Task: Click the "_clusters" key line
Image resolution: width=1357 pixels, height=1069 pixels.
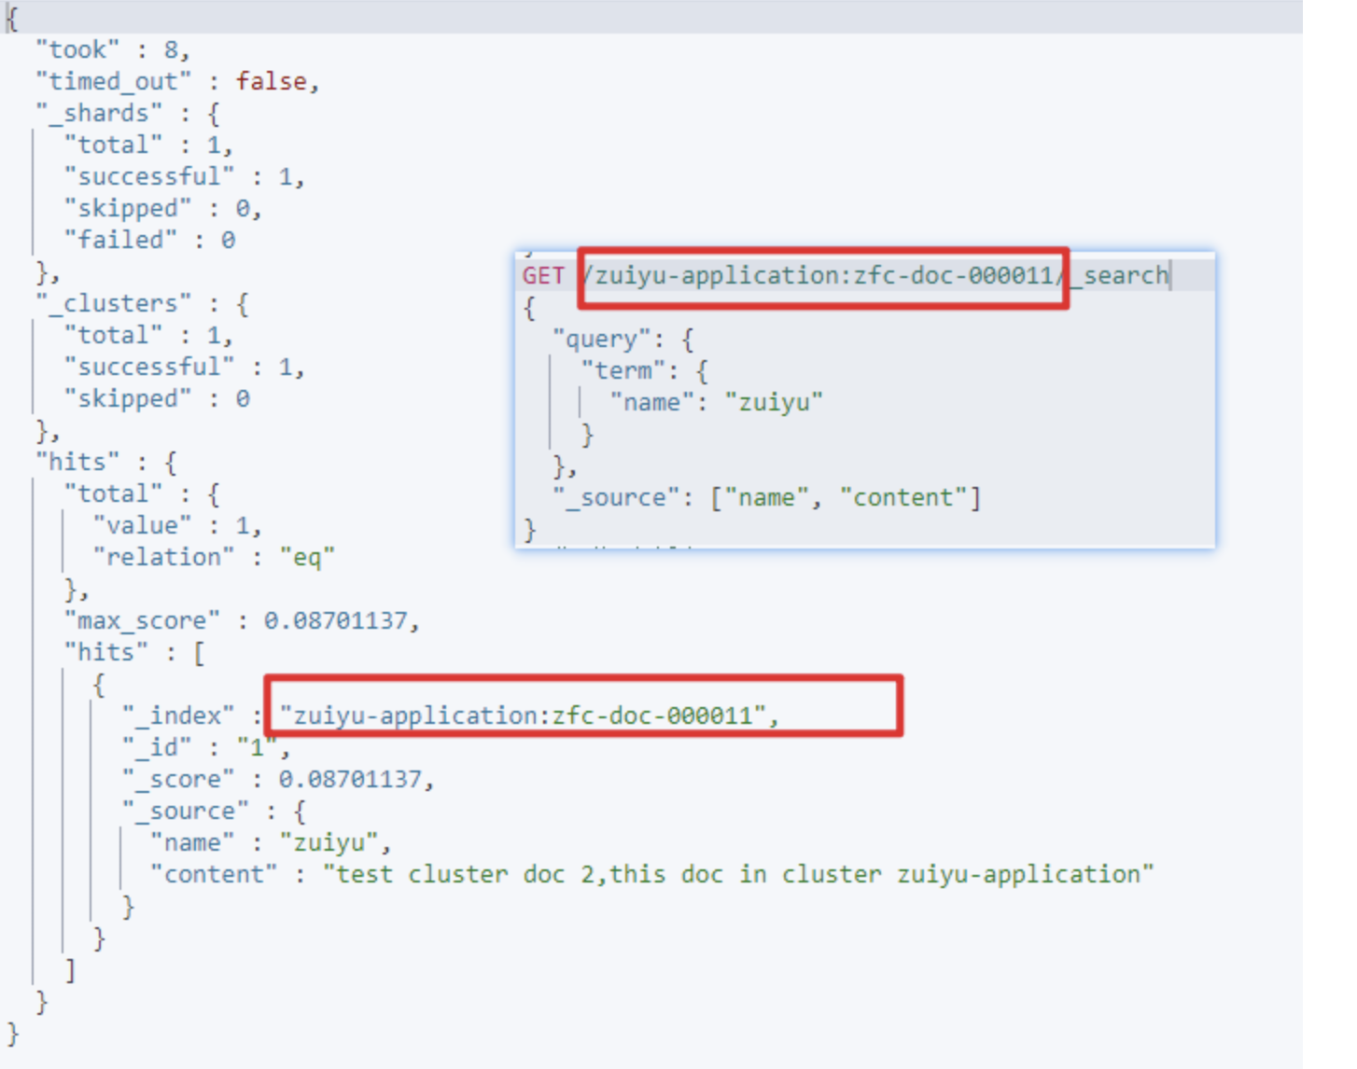Action: 142,303
